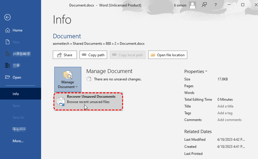Select Open in the backstage sidebar
Image resolution: width=258 pixels, height=159 pixels.
pos(21,77)
